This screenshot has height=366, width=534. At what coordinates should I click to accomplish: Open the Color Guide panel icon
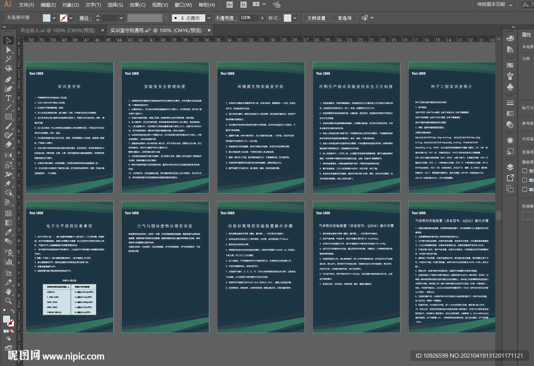click(x=510, y=50)
